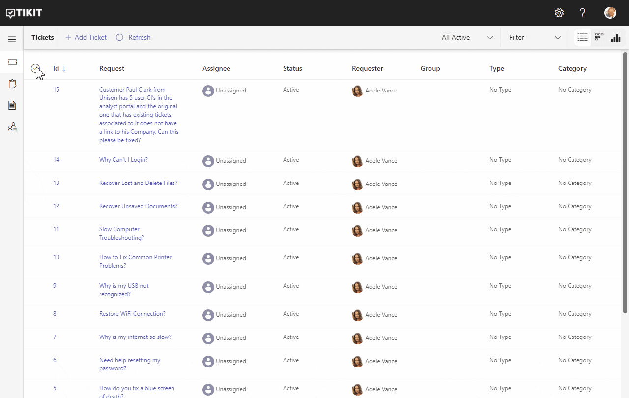Open the All Active view dropdown
This screenshot has width=629, height=398.
pyautogui.click(x=467, y=37)
